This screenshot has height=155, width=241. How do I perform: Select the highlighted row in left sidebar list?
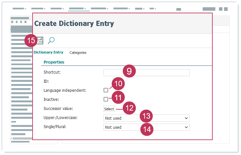tap(21, 29)
